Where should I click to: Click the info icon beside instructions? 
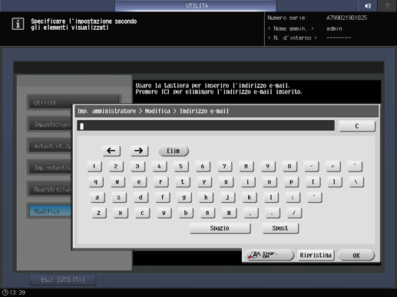[18, 24]
